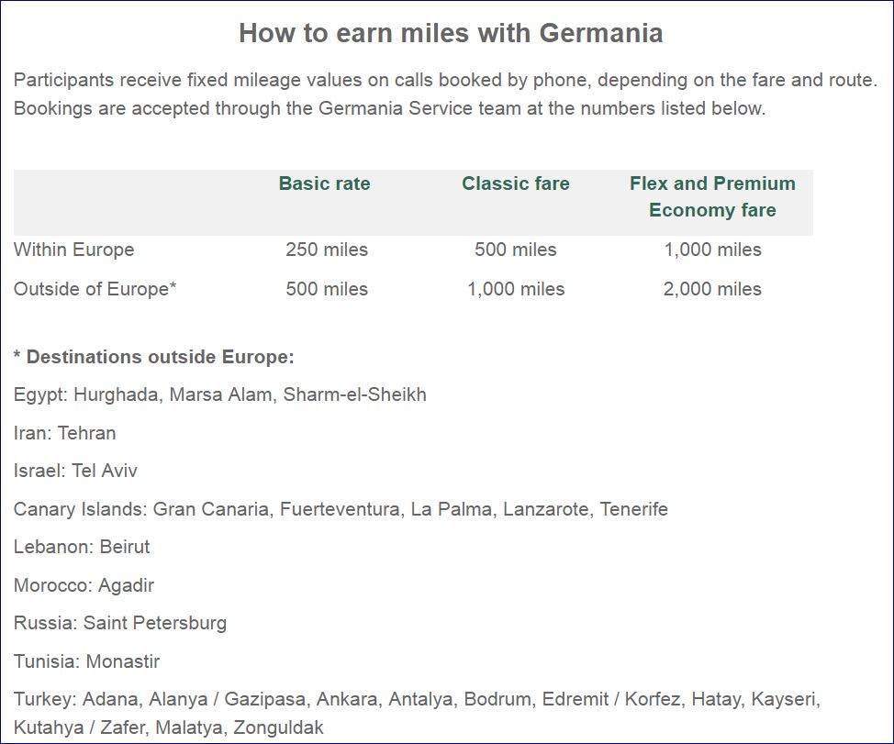Click the 'Classic fare' column header
This screenshot has width=894, height=744.
click(x=515, y=183)
